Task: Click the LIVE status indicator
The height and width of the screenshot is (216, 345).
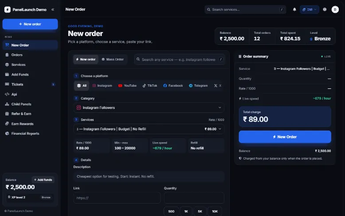Action: click(326, 56)
